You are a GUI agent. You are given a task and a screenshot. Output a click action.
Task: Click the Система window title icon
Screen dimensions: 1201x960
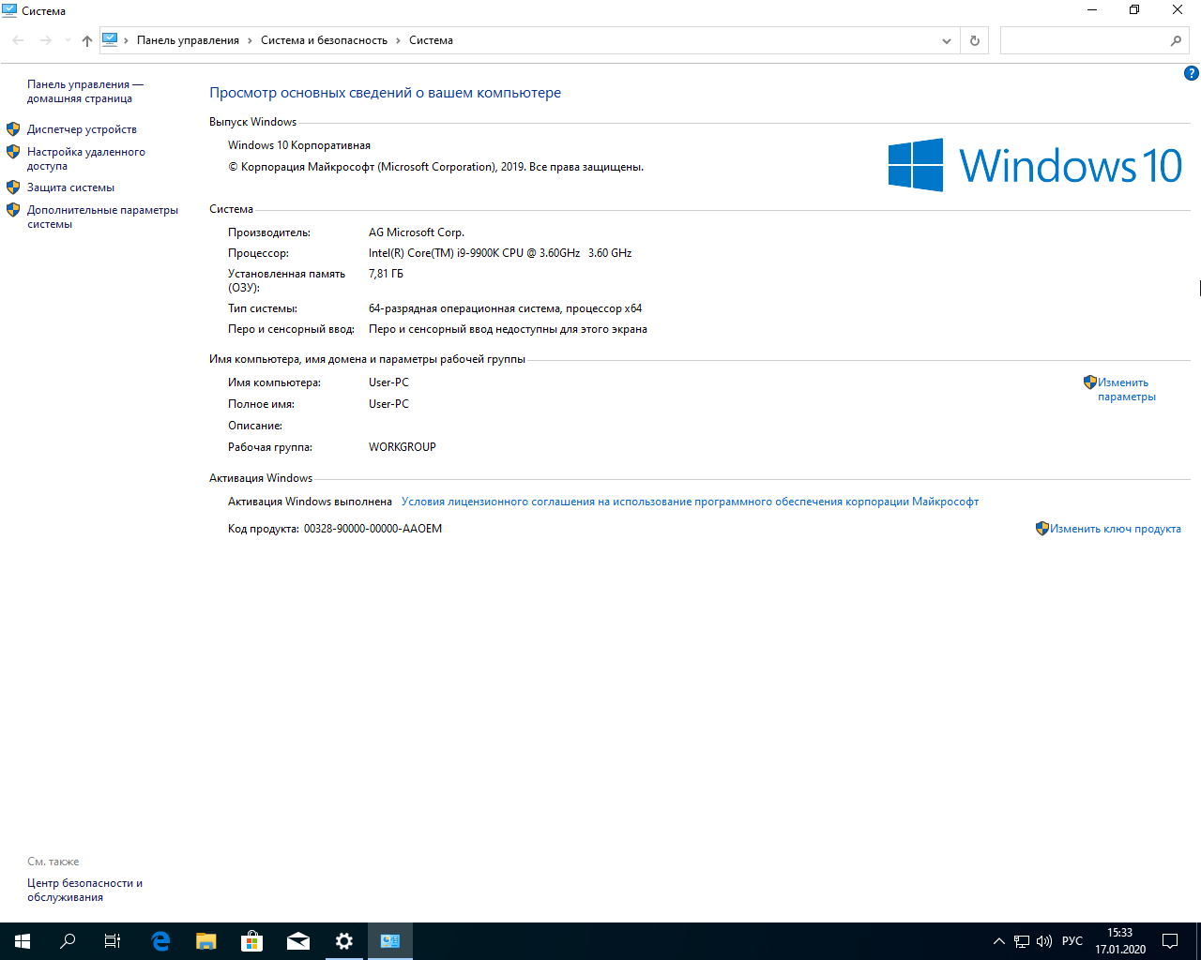point(10,10)
